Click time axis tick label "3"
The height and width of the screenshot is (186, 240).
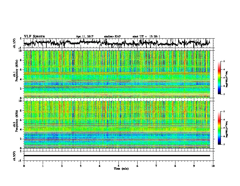81,166
